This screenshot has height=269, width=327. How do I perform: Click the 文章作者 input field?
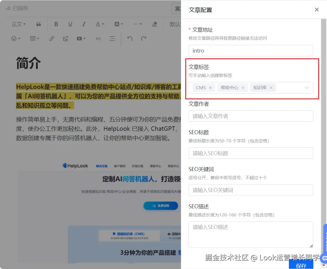click(251, 116)
